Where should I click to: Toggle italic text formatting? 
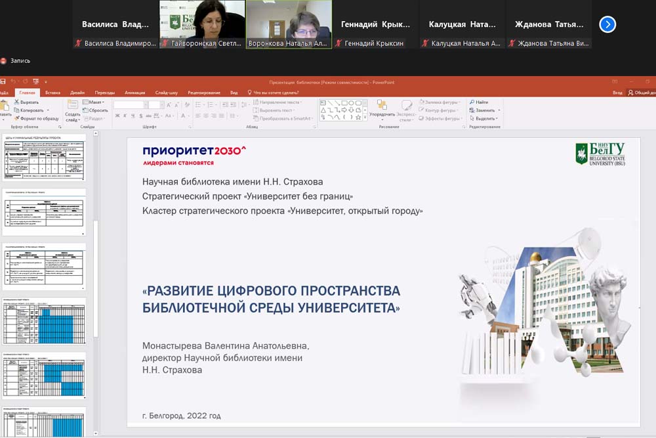coord(126,116)
